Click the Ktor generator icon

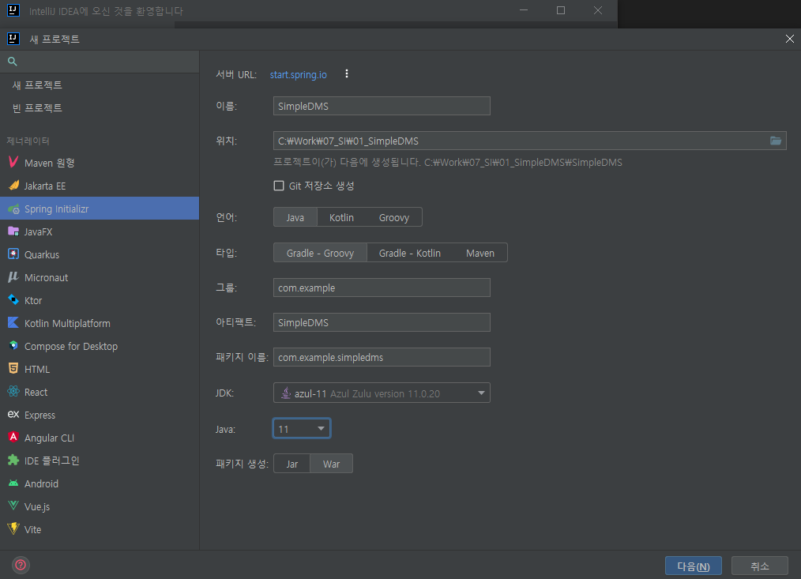pos(13,300)
